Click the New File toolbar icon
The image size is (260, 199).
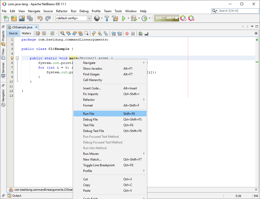[x=6, y=18]
